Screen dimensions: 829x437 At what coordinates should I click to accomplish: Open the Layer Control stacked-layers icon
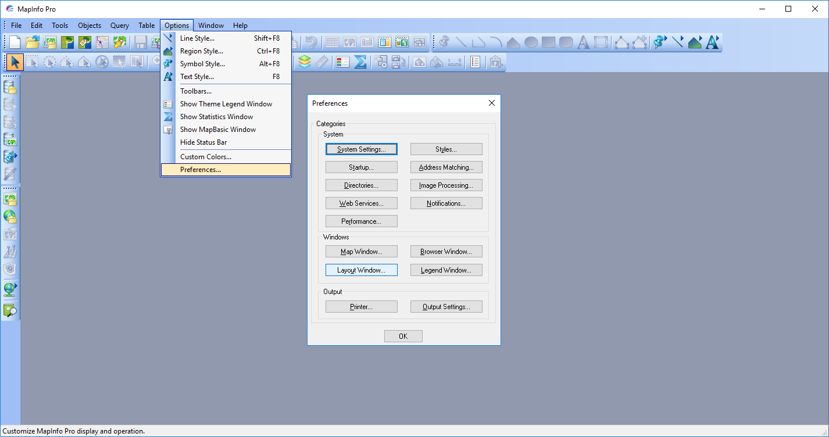point(305,62)
